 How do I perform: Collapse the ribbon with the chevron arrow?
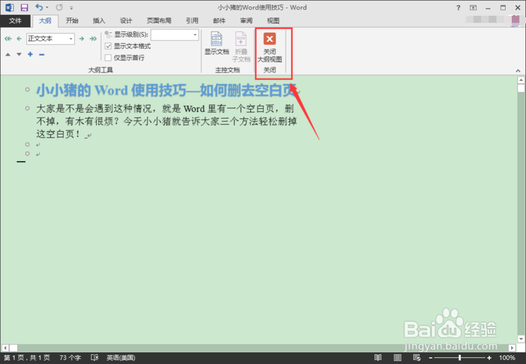[518, 70]
